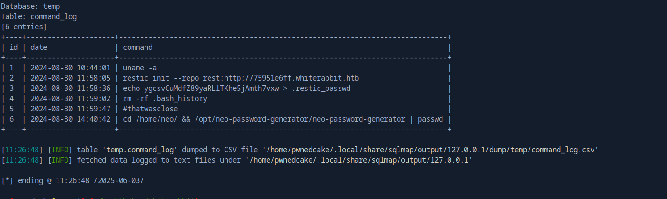The width and height of the screenshot is (667, 199).
Task: Click the 'date' column header
Action: coord(39,48)
